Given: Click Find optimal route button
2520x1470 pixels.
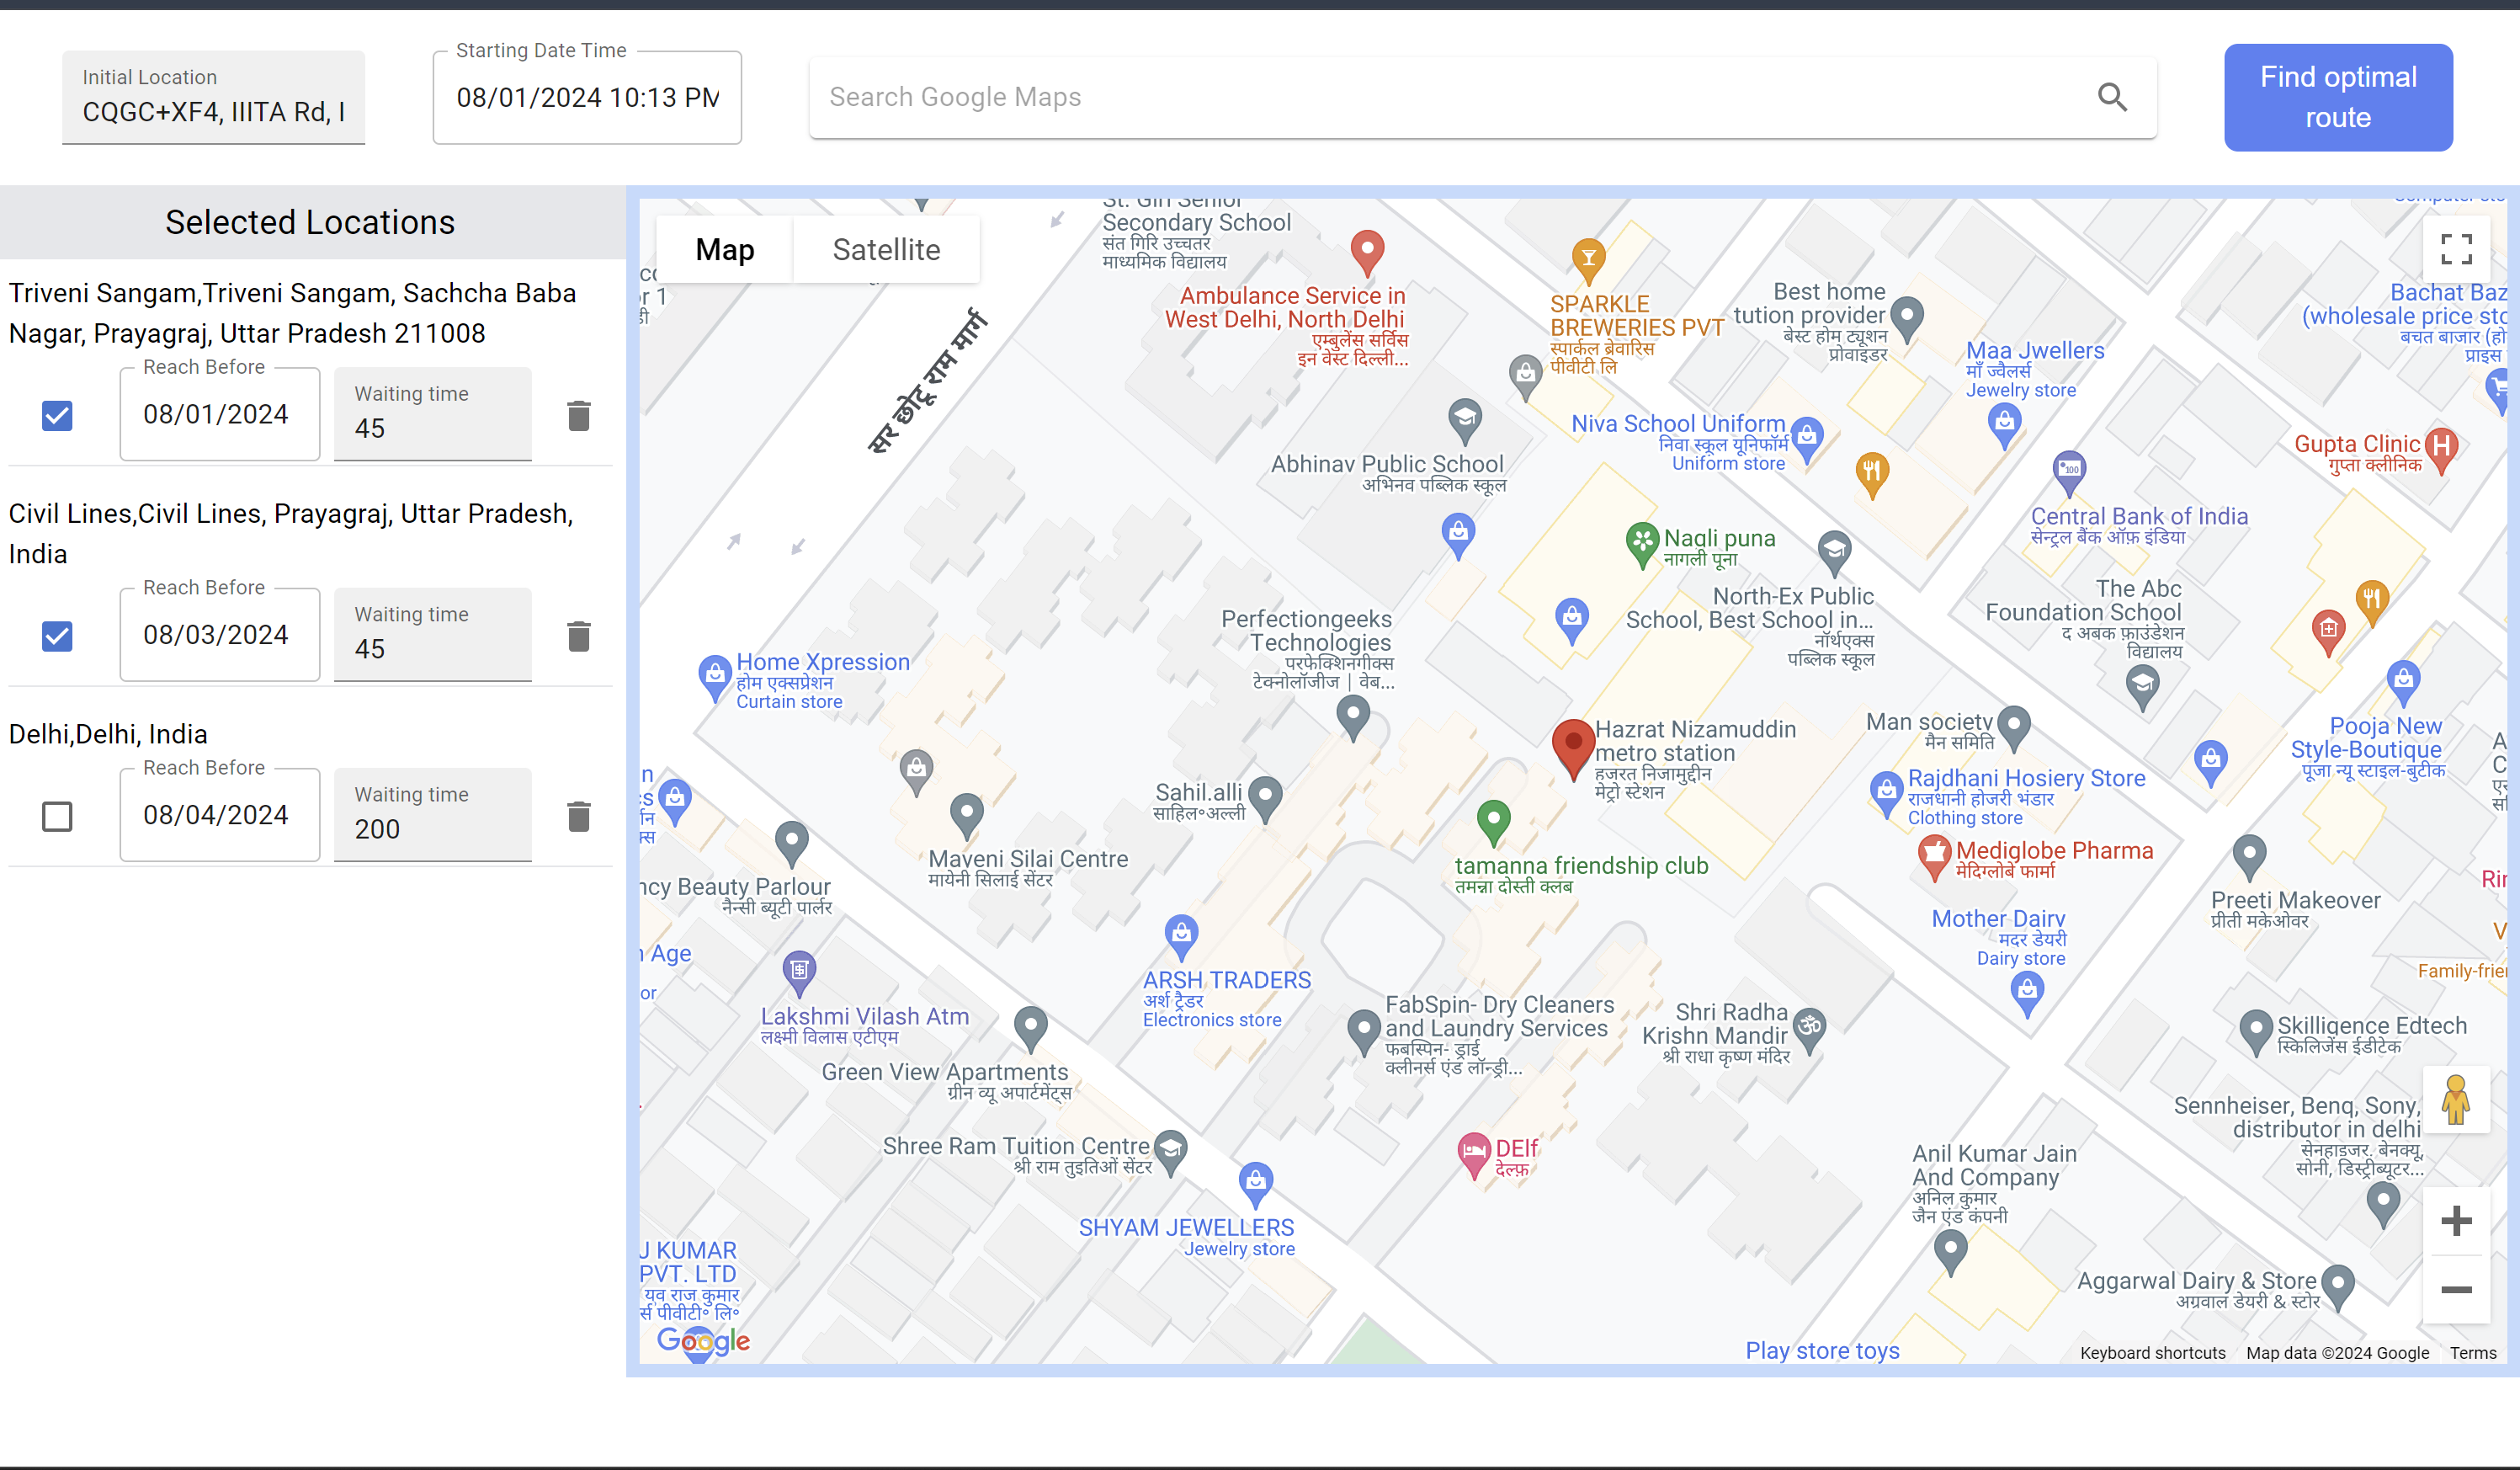Looking at the screenshot, I should pyautogui.click(x=2337, y=98).
